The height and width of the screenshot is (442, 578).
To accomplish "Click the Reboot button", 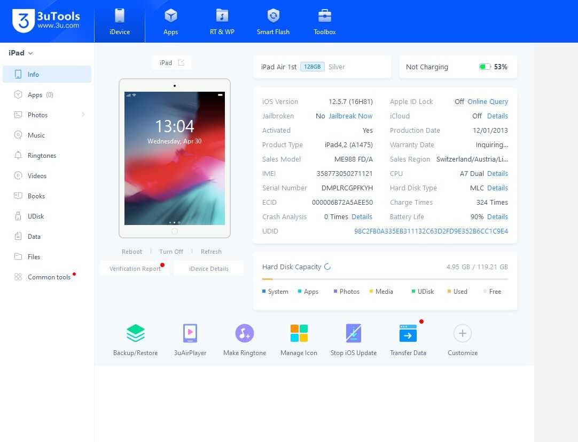I will coord(131,252).
